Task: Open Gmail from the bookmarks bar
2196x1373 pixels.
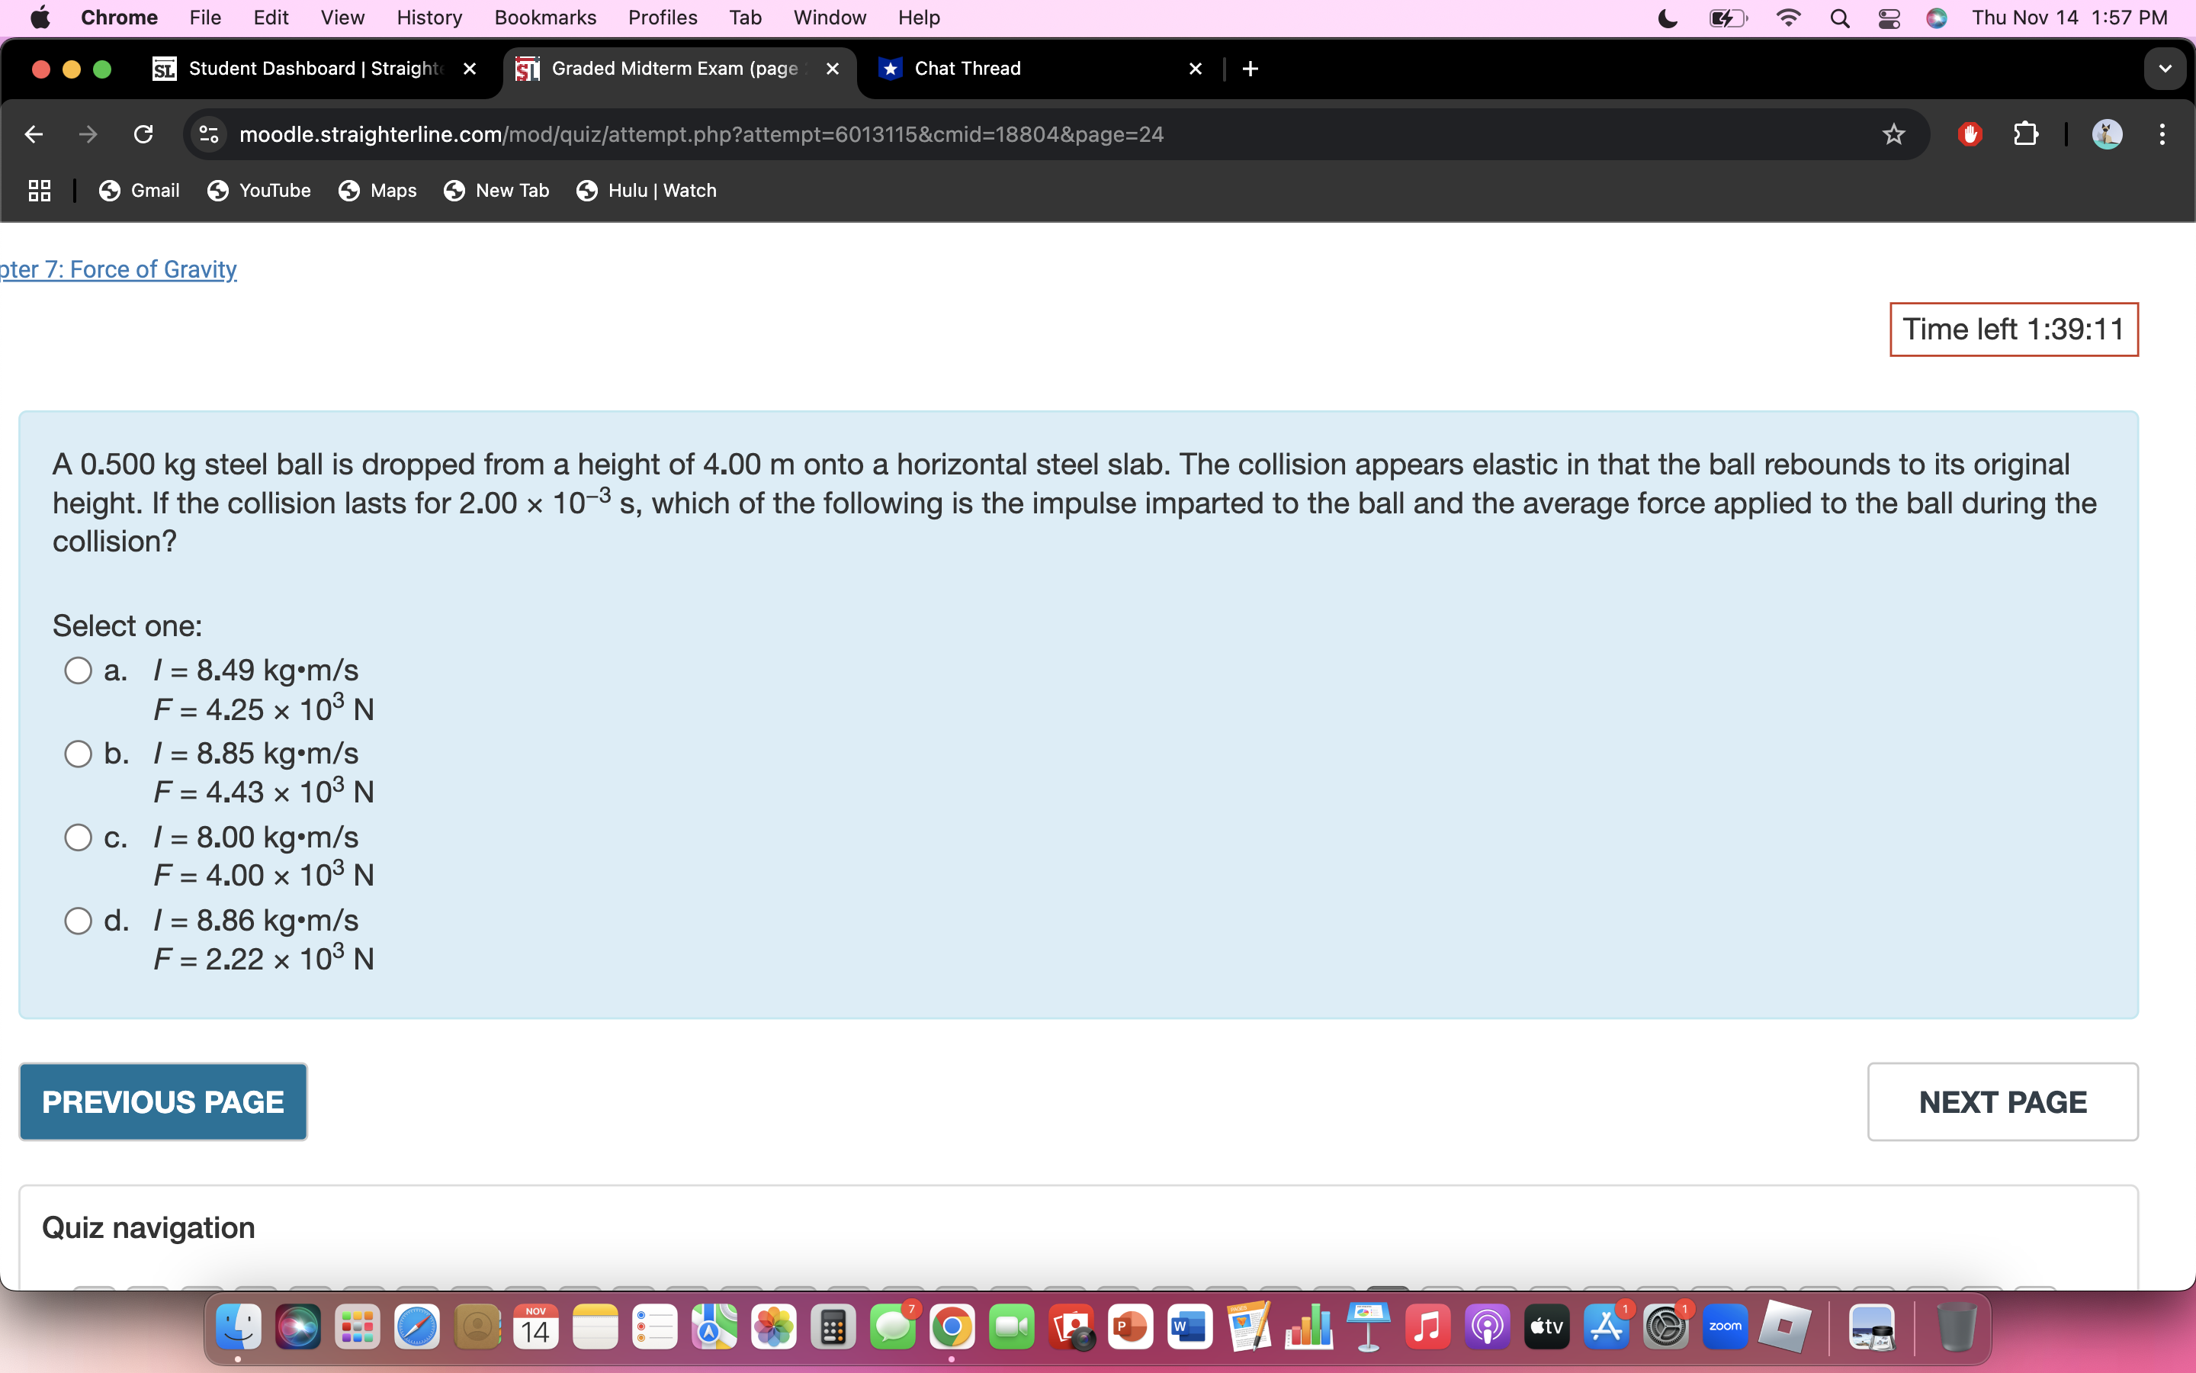Action: click(x=138, y=190)
